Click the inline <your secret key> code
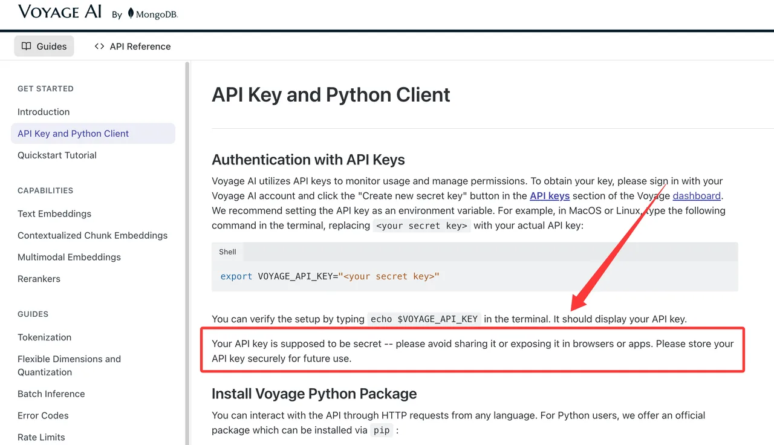 pos(421,226)
